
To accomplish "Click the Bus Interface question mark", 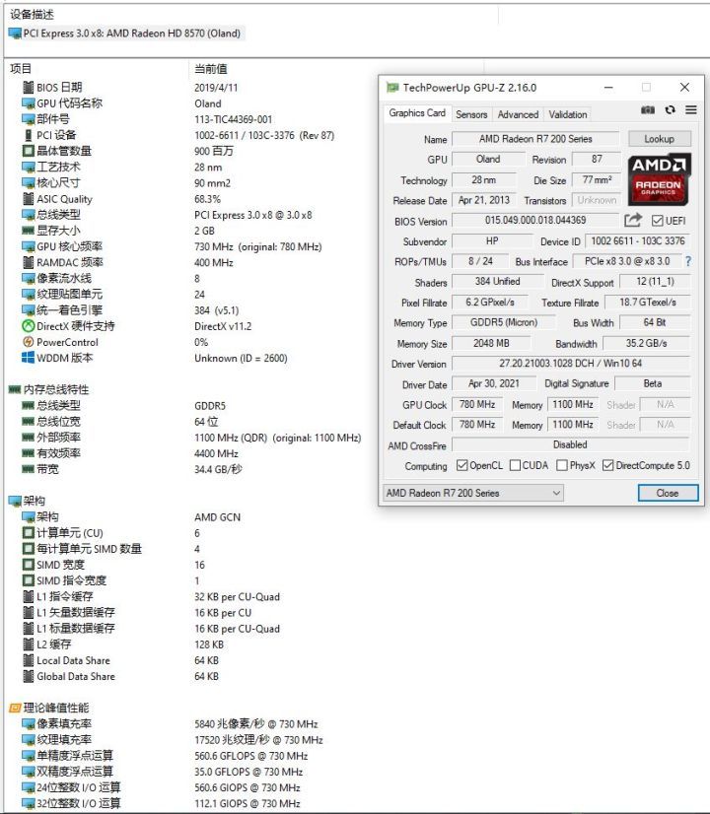I will pos(688,261).
